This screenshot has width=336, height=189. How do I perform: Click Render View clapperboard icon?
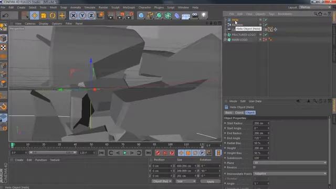point(111,16)
